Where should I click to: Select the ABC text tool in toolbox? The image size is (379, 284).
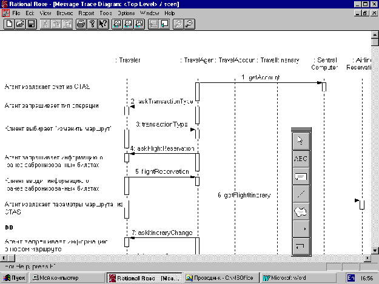[x=301, y=158]
